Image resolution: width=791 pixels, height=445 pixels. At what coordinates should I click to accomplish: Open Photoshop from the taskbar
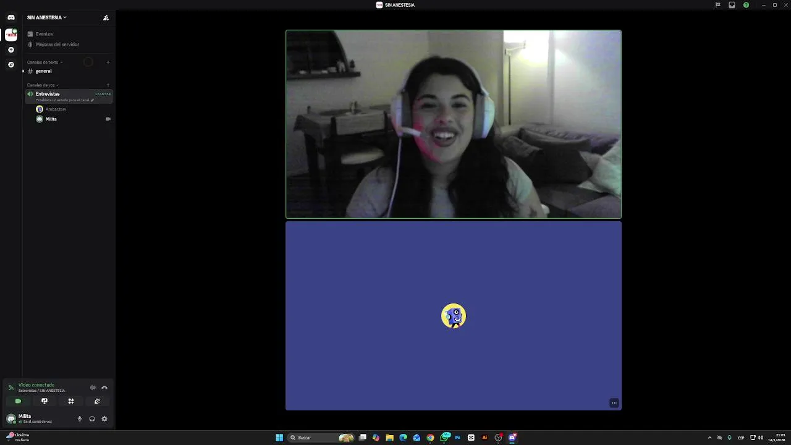pos(457,438)
